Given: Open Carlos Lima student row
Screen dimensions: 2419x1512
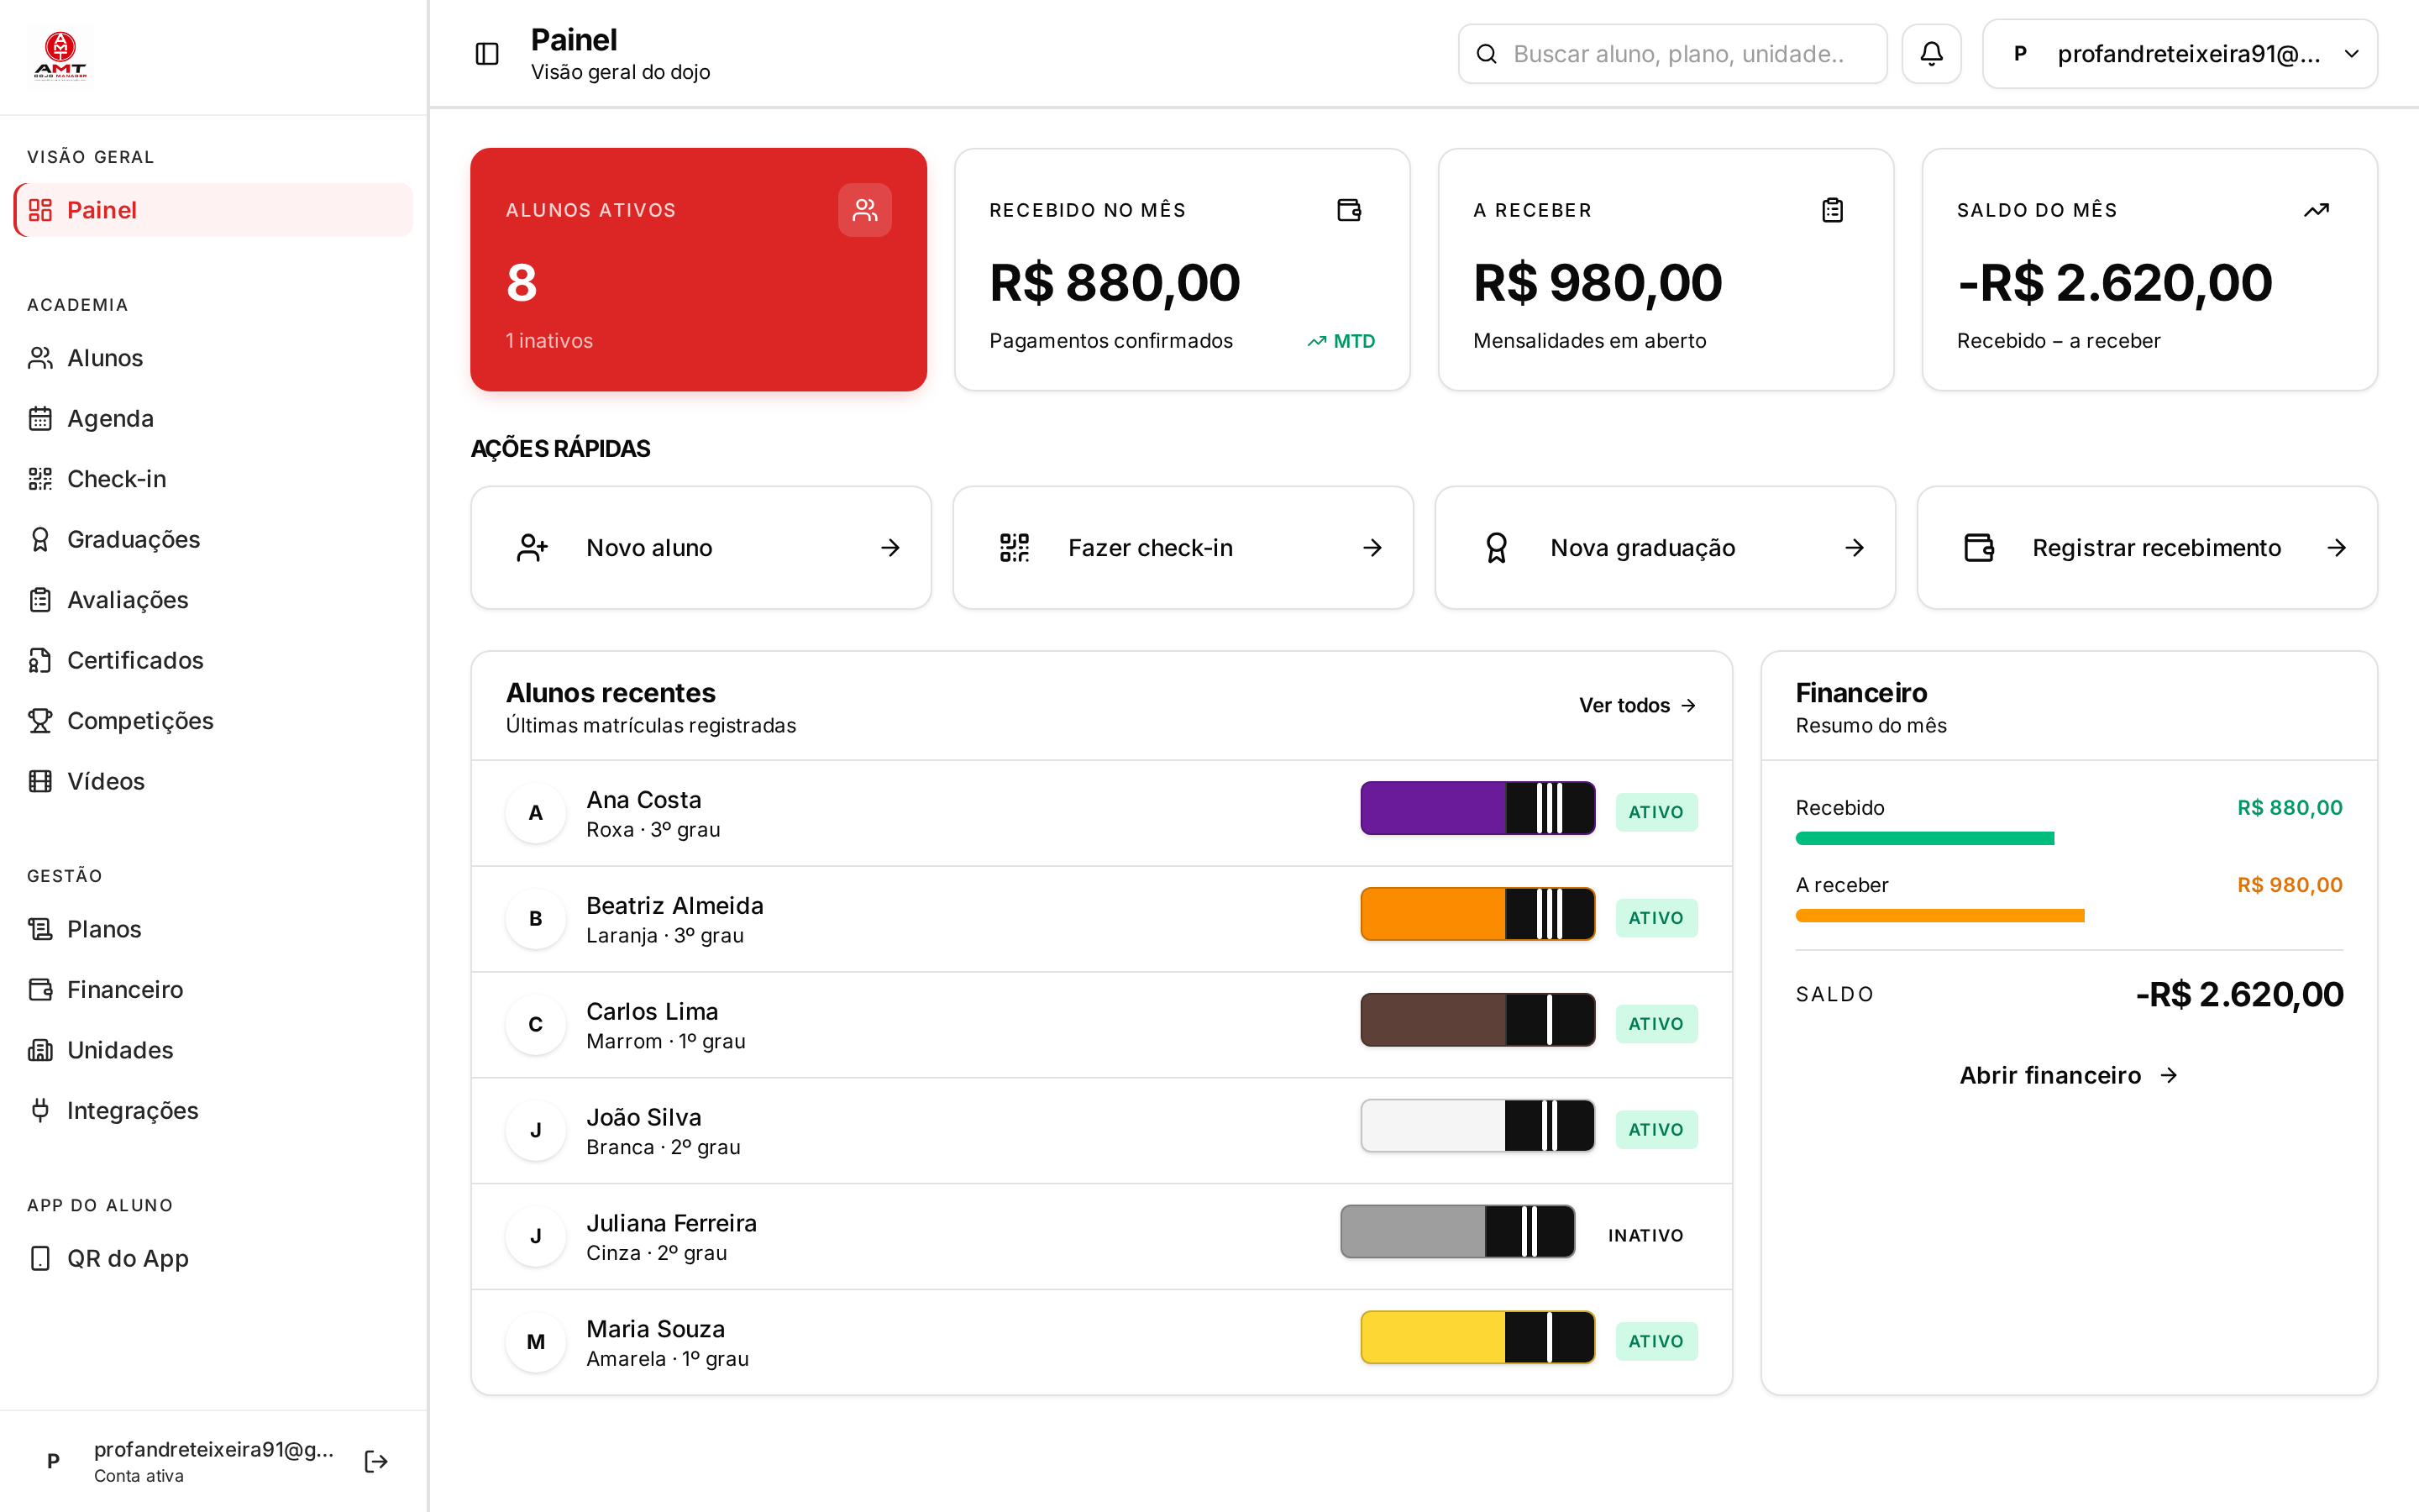Looking at the screenshot, I should [1100, 1025].
